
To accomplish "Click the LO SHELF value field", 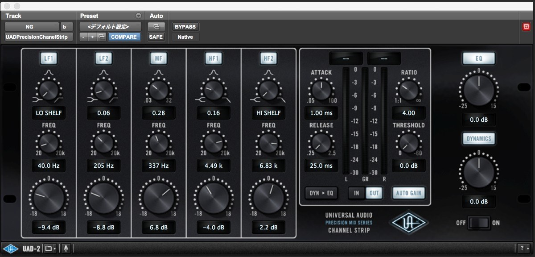I will click(x=49, y=113).
